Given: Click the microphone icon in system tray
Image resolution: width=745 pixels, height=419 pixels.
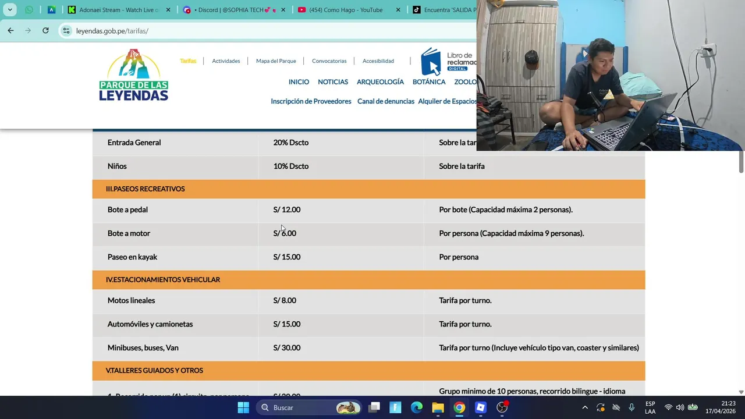Looking at the screenshot, I should pyautogui.click(x=632, y=407).
